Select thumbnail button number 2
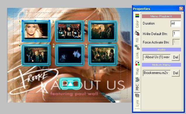The image size is (186, 114). pos(69,31)
